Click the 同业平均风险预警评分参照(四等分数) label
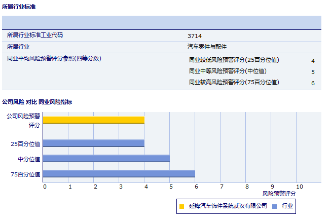This screenshot has width=331, height=221. [54, 59]
